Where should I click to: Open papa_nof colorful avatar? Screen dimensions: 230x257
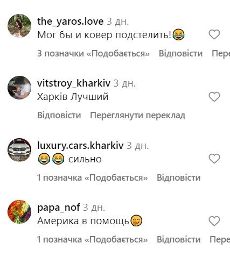click(x=19, y=212)
